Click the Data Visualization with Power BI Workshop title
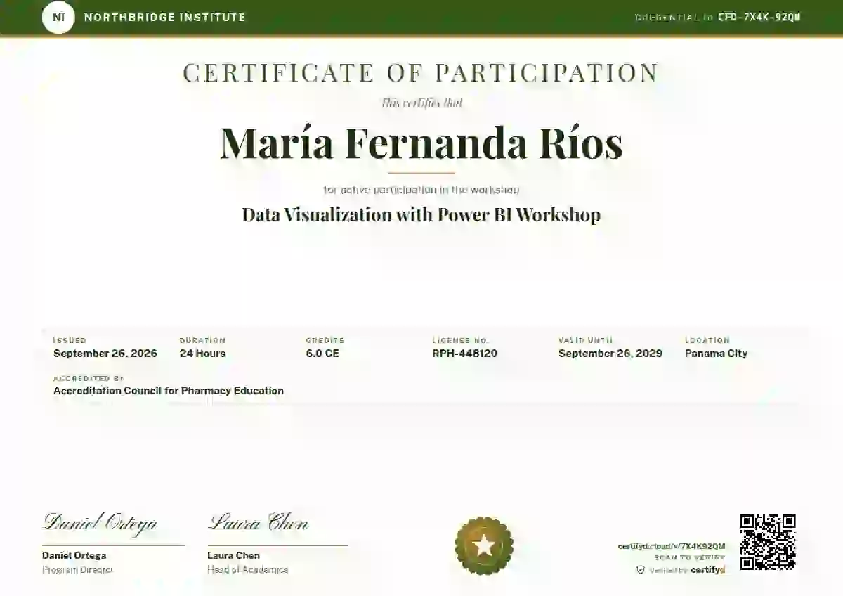 pyautogui.click(x=421, y=214)
